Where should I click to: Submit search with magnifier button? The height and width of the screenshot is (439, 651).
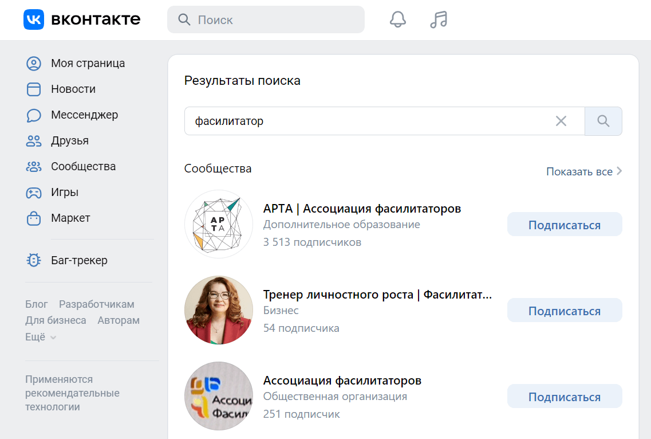click(x=603, y=121)
